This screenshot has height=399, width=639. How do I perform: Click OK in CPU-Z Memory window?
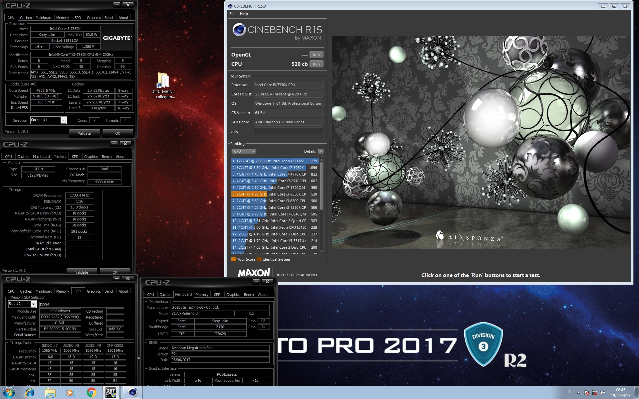tap(115, 271)
